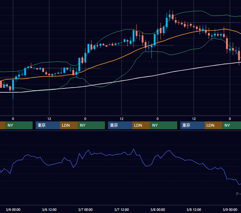Click hour label 0 above 3/9 00:00
Image resolution: width=241 pixels, height=213 pixels.
tap(230, 119)
